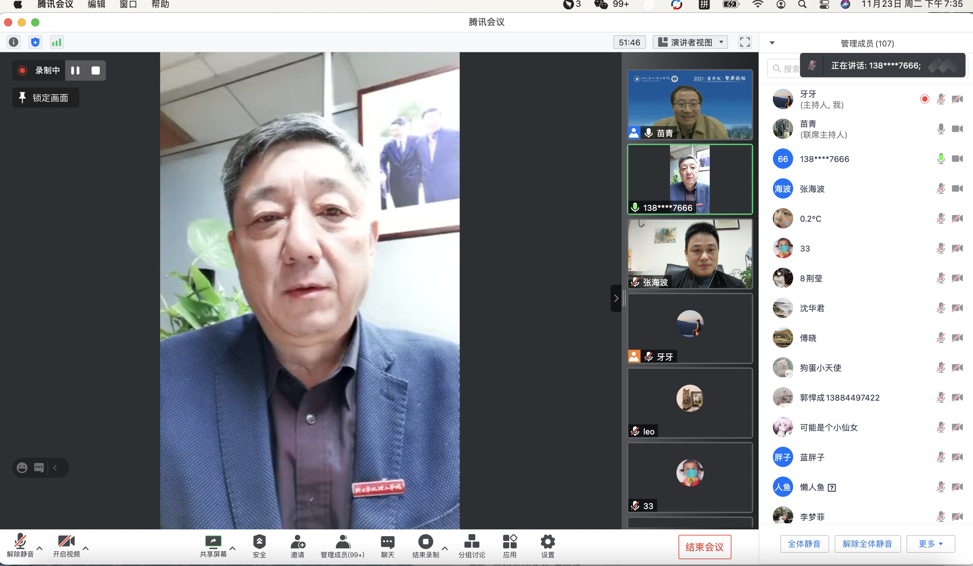973x566 pixels.
Task: Check the network signal bars icon
Action: tap(57, 42)
